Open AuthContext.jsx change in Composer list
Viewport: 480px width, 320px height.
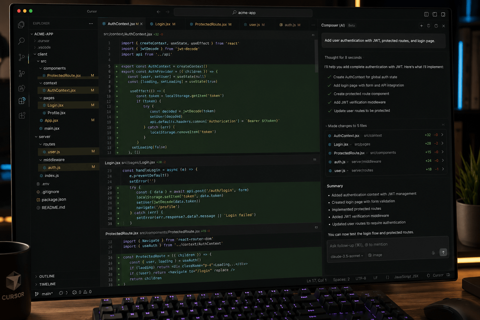point(386,135)
